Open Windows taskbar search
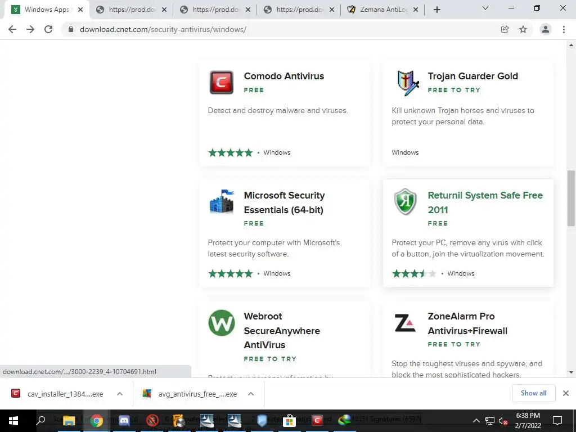The height and width of the screenshot is (432, 576). click(x=40, y=421)
